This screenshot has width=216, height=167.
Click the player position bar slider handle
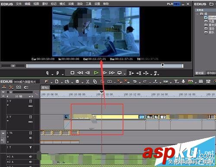[163, 65]
